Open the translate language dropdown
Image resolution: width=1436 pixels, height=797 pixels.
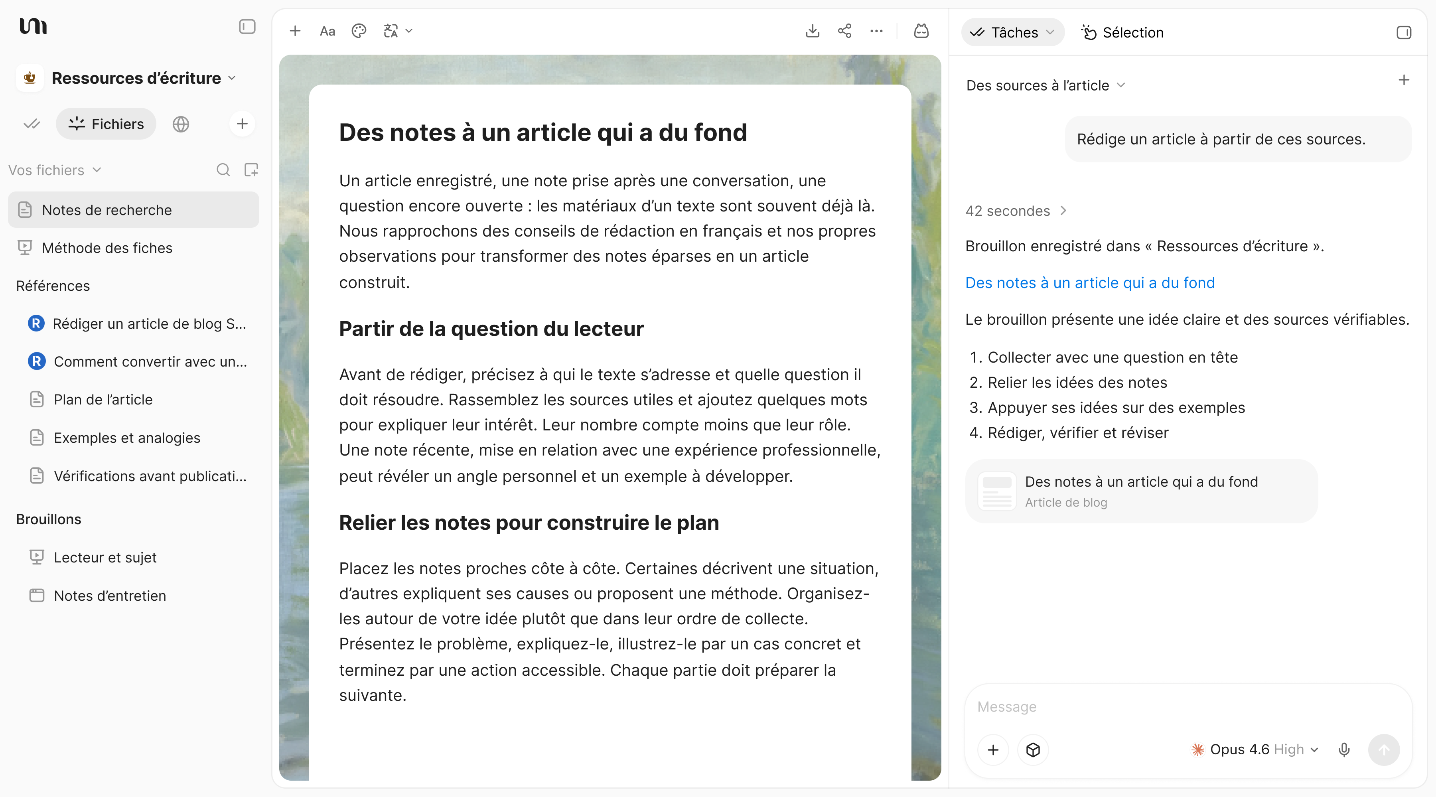coord(398,31)
